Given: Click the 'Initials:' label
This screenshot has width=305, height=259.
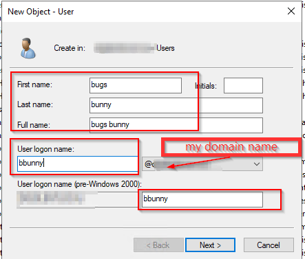Looking at the screenshot, I should pyautogui.click(x=206, y=86).
